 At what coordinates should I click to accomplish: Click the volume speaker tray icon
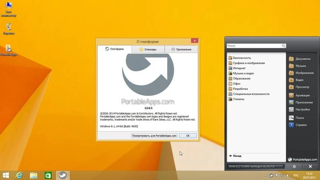pyautogui.click(x=288, y=175)
